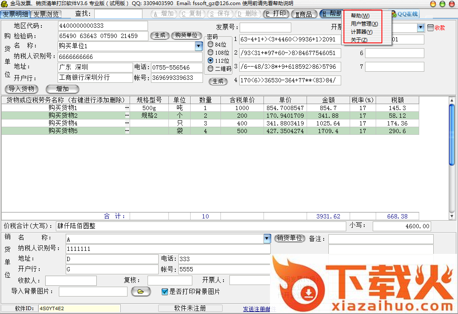458x314 pixels.
Task: Click the folder browse icon for background image
Action: pos(141,291)
